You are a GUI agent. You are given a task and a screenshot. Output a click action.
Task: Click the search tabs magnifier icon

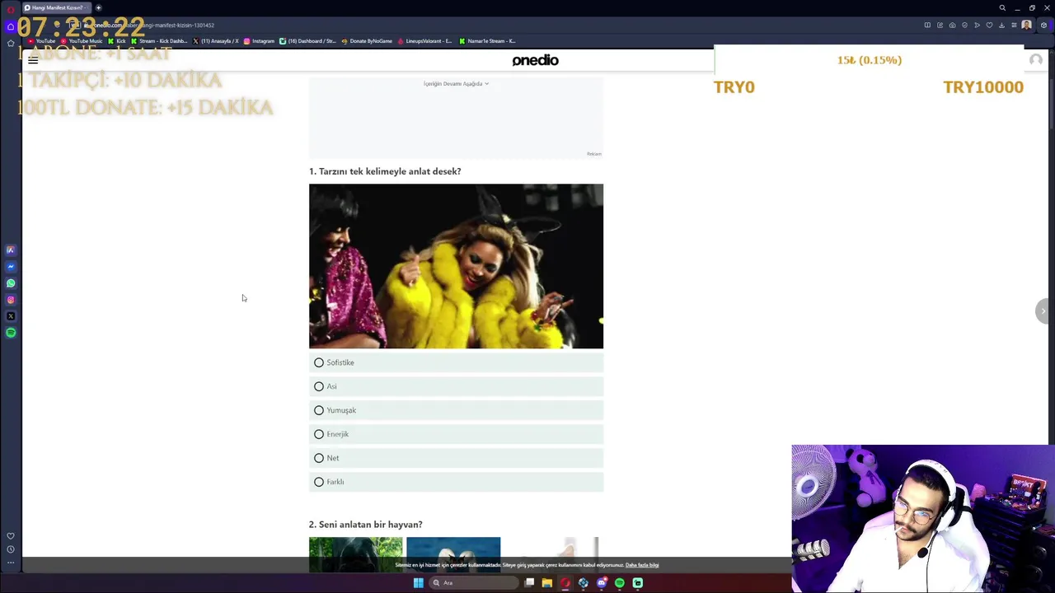tap(1002, 8)
